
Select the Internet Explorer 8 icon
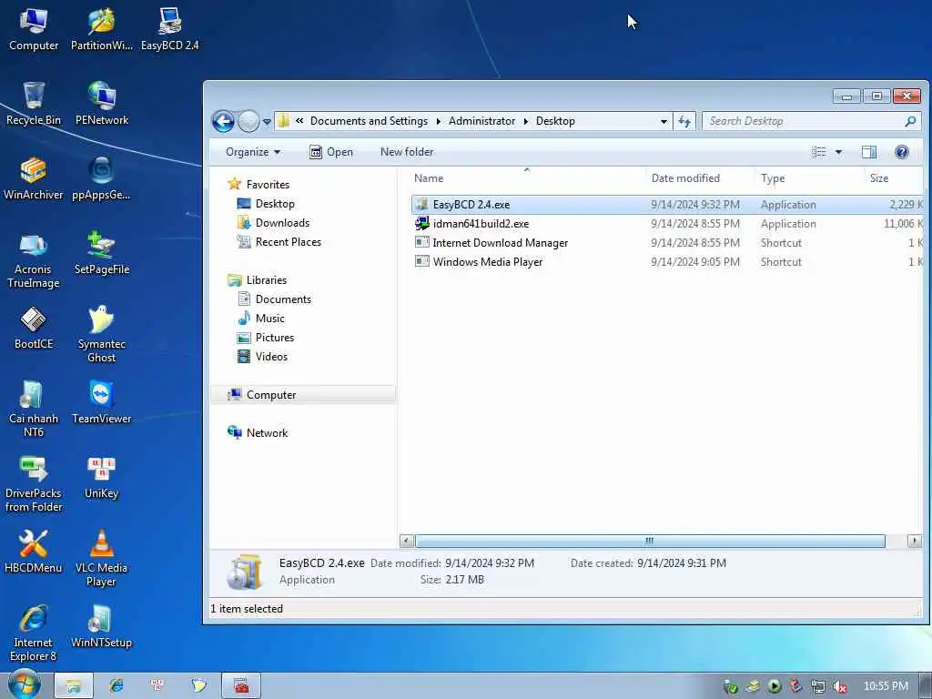34,633
